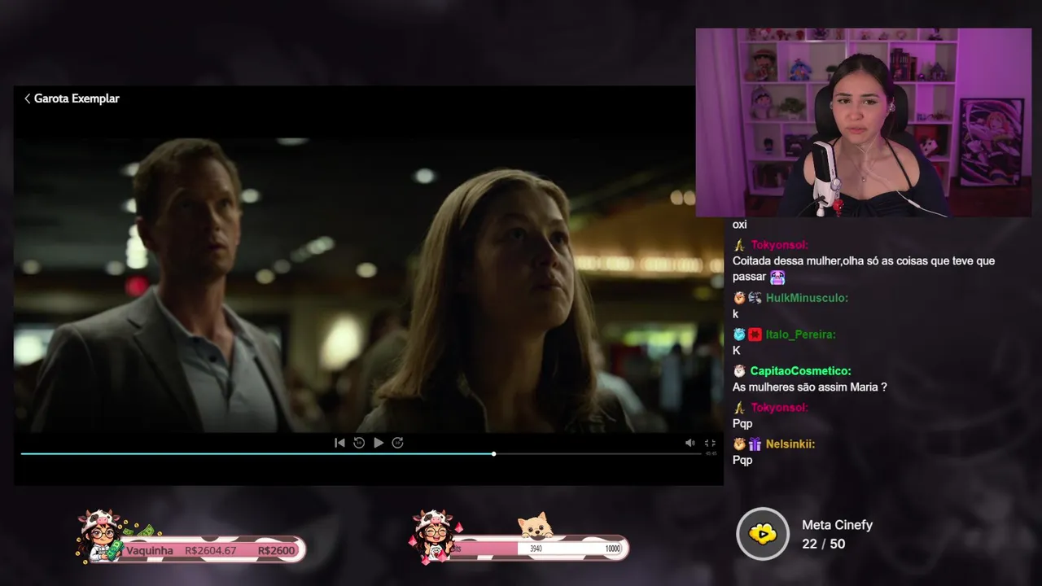Click the Meta Cinefy popcorn icon
Viewport: 1042px width, 586px height.
(x=763, y=534)
